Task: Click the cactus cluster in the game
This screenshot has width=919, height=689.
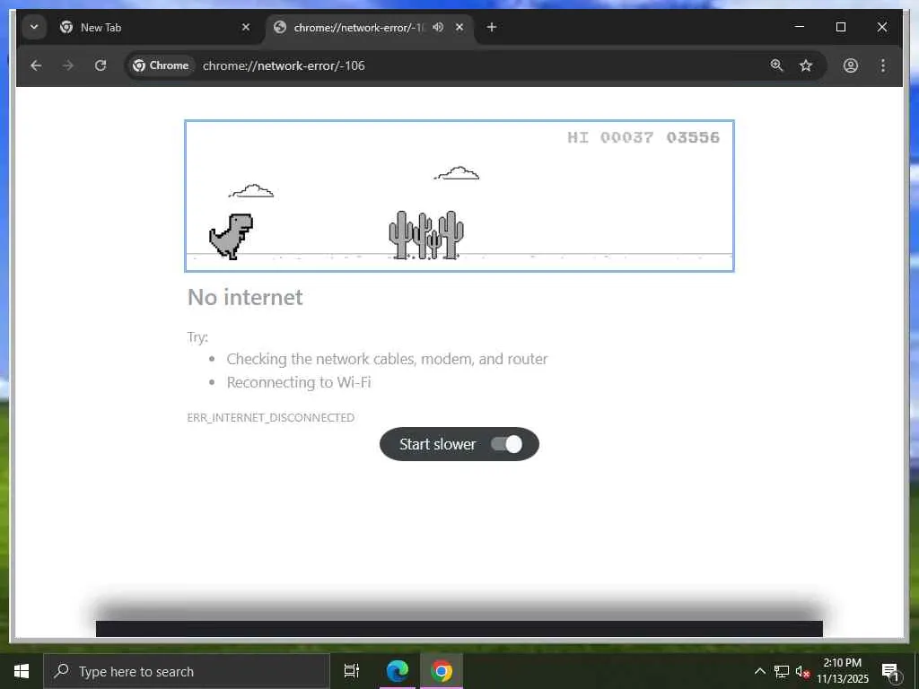Action: point(426,234)
